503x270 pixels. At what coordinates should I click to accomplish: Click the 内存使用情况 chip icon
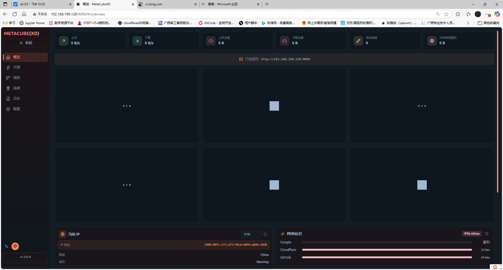432,41
